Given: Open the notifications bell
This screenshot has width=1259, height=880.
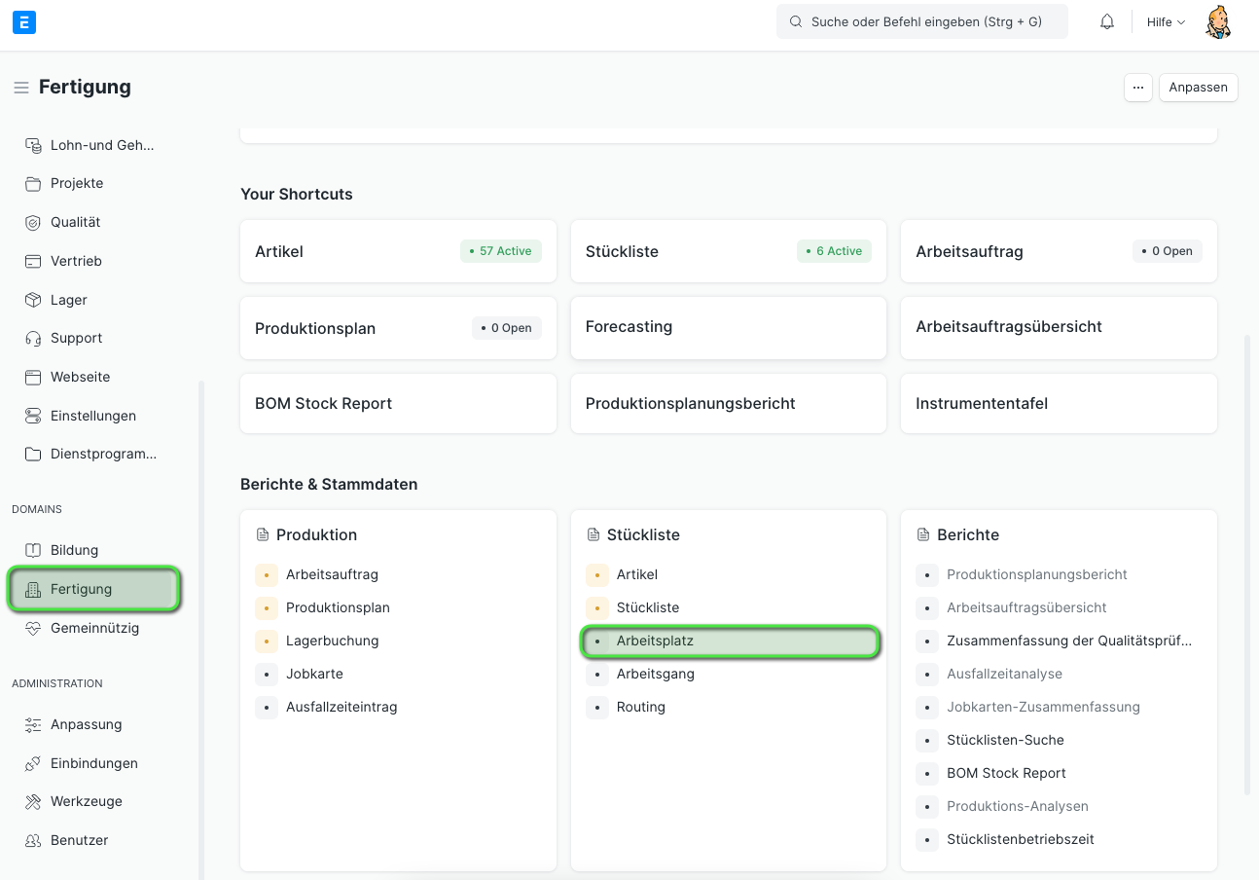Looking at the screenshot, I should 1107,21.
